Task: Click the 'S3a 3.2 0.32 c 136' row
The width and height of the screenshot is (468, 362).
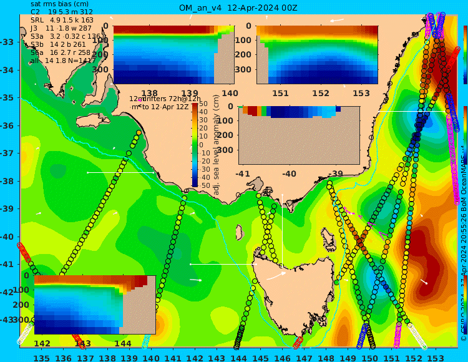Action: 66,36
